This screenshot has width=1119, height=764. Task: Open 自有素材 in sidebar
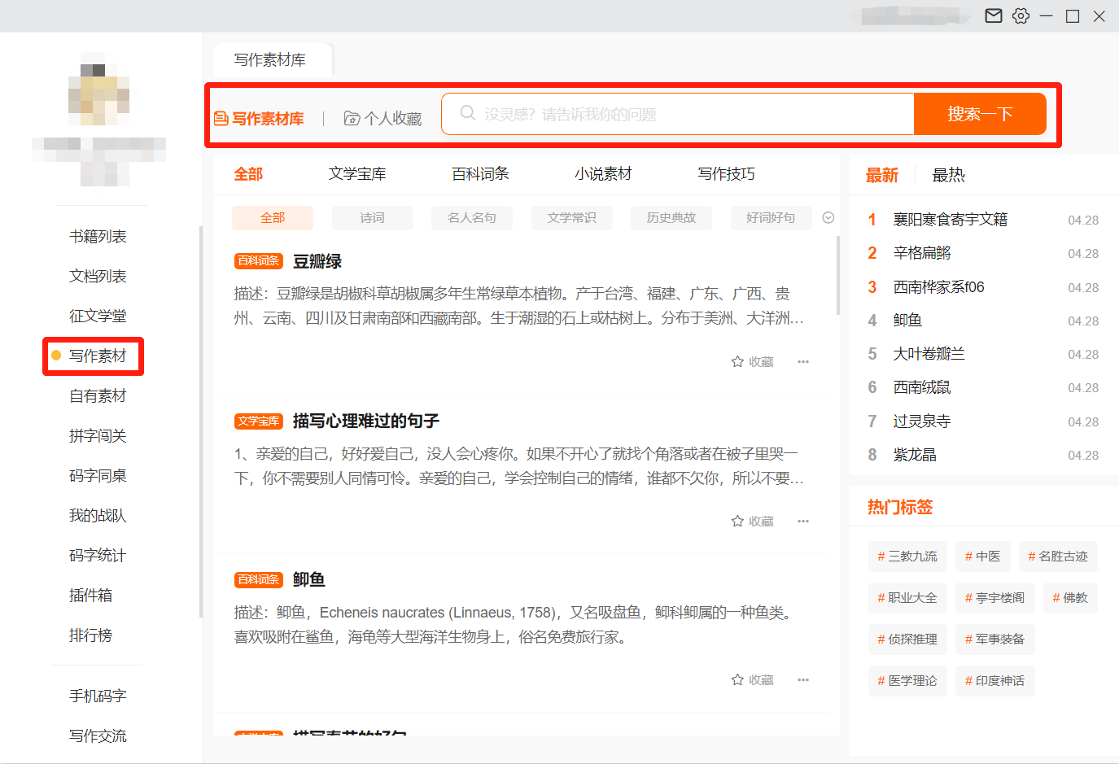point(98,396)
